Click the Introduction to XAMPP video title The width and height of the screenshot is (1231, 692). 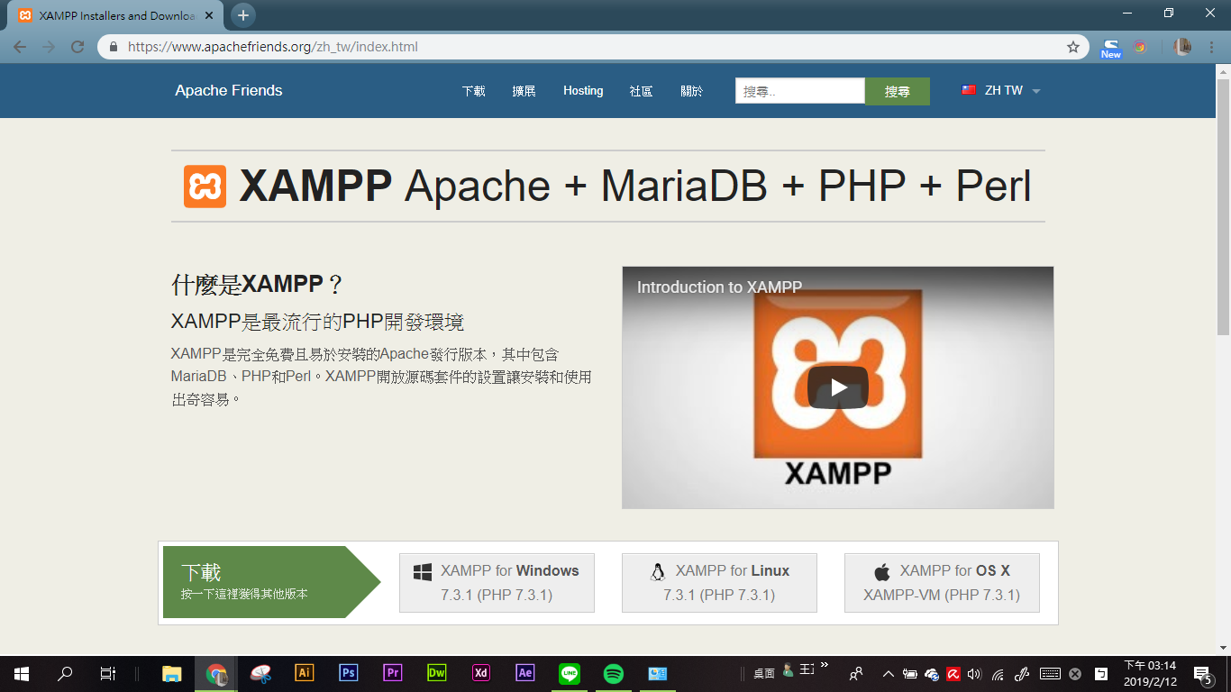point(719,287)
